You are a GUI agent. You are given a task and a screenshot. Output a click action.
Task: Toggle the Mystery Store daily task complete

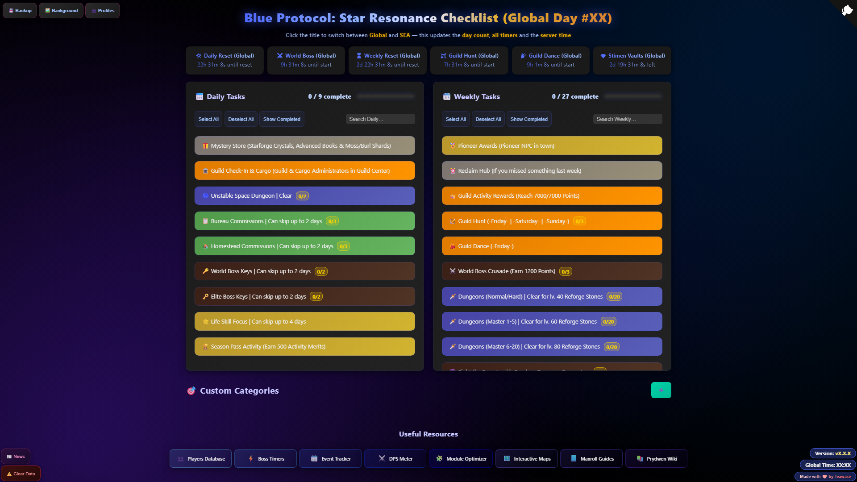[x=304, y=145]
